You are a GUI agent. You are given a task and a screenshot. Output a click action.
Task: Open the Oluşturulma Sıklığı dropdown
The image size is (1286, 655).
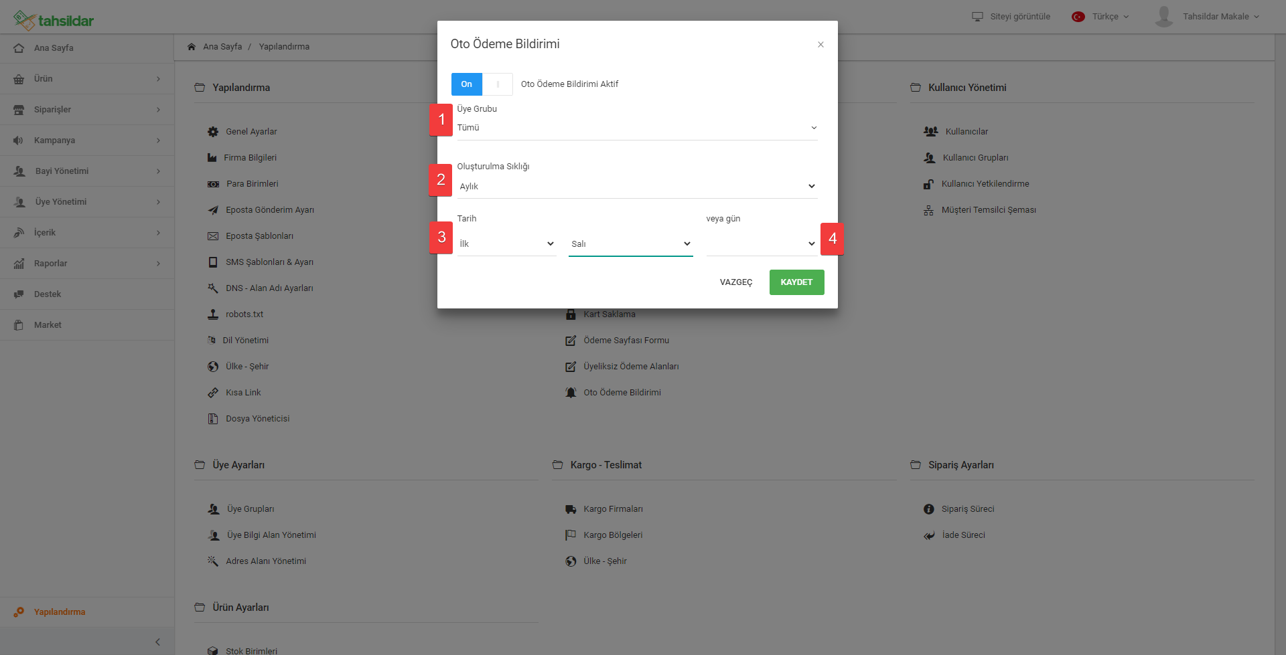(637, 186)
